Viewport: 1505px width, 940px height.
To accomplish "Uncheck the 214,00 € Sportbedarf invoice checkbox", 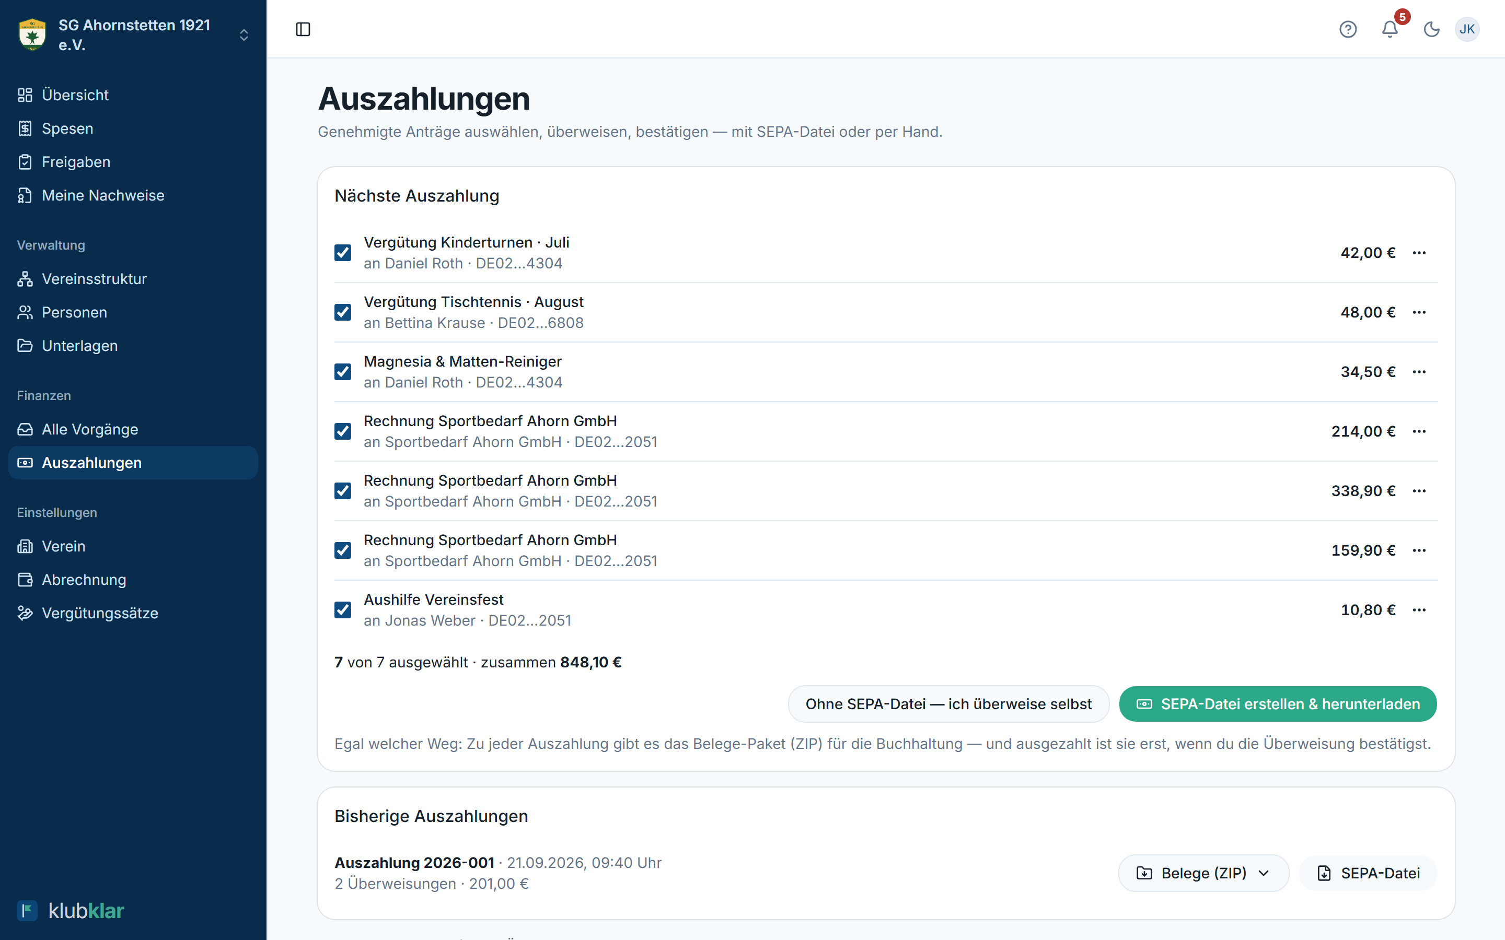I will (343, 431).
